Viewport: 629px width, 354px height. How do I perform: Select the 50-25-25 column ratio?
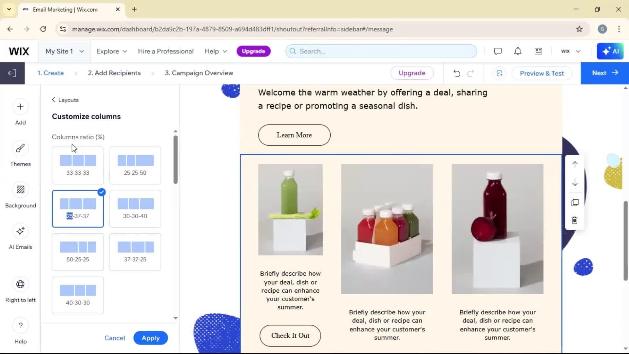click(x=78, y=252)
